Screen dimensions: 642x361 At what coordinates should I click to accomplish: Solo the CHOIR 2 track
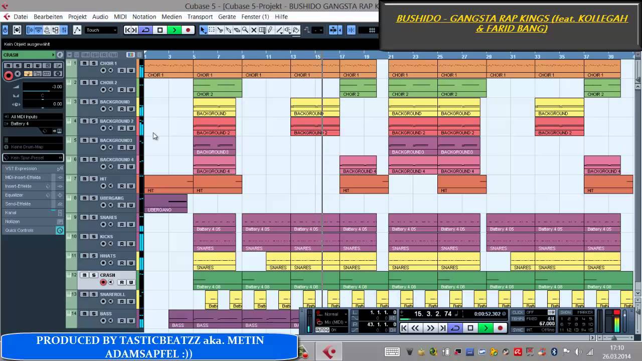(x=93, y=82)
